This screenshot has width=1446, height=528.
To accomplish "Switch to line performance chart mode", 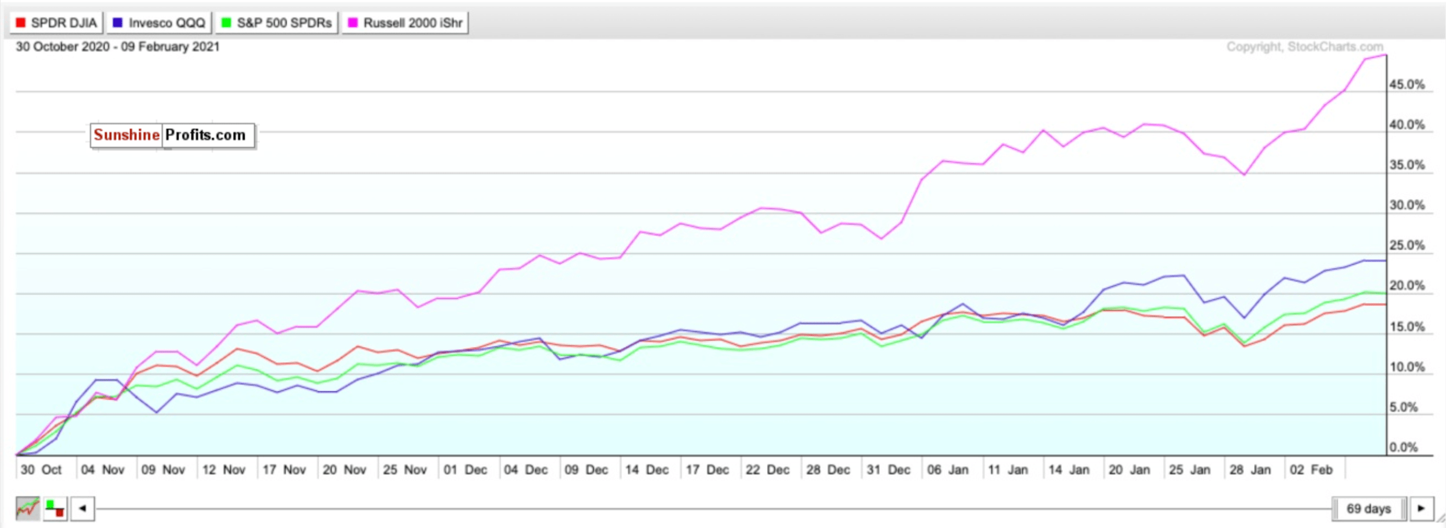I will tap(27, 508).
